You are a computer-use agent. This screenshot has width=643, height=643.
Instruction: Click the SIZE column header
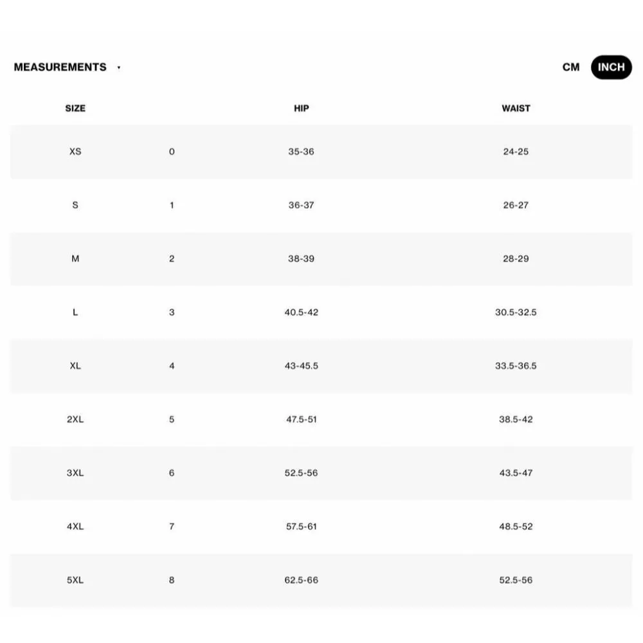75,108
